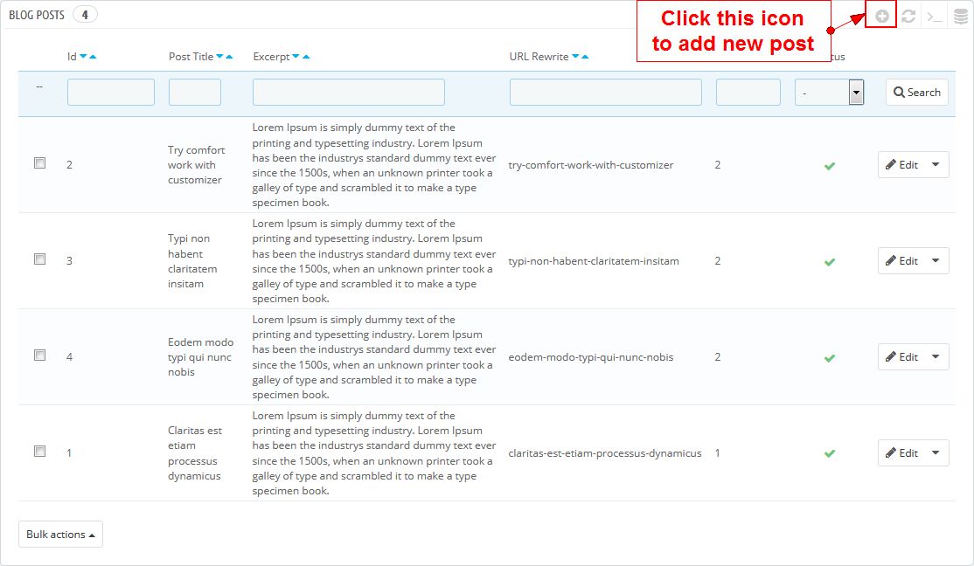Sort Id column descending with down arrow

point(83,57)
